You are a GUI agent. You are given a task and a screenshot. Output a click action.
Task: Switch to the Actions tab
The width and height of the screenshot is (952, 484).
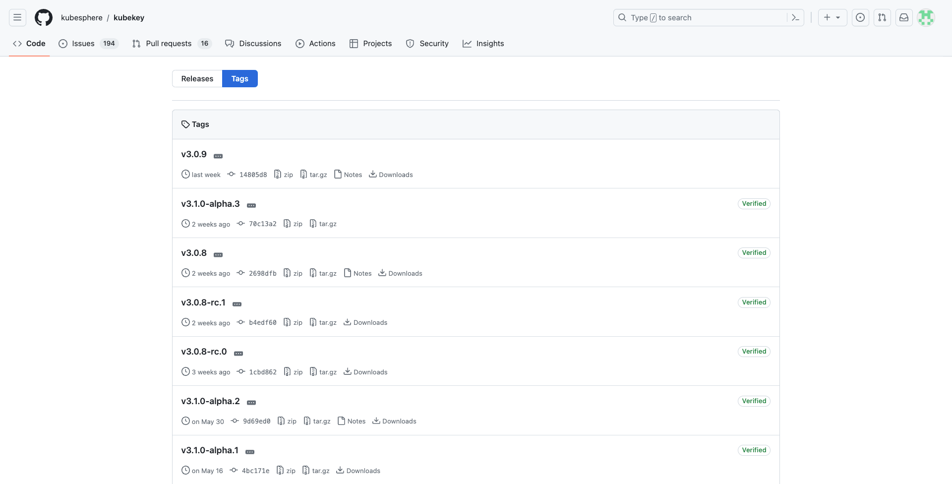coord(315,44)
